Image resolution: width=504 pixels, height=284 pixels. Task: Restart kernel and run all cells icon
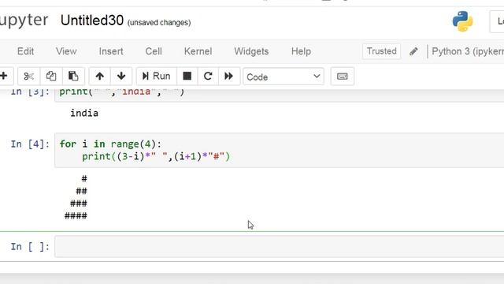pyautogui.click(x=229, y=77)
